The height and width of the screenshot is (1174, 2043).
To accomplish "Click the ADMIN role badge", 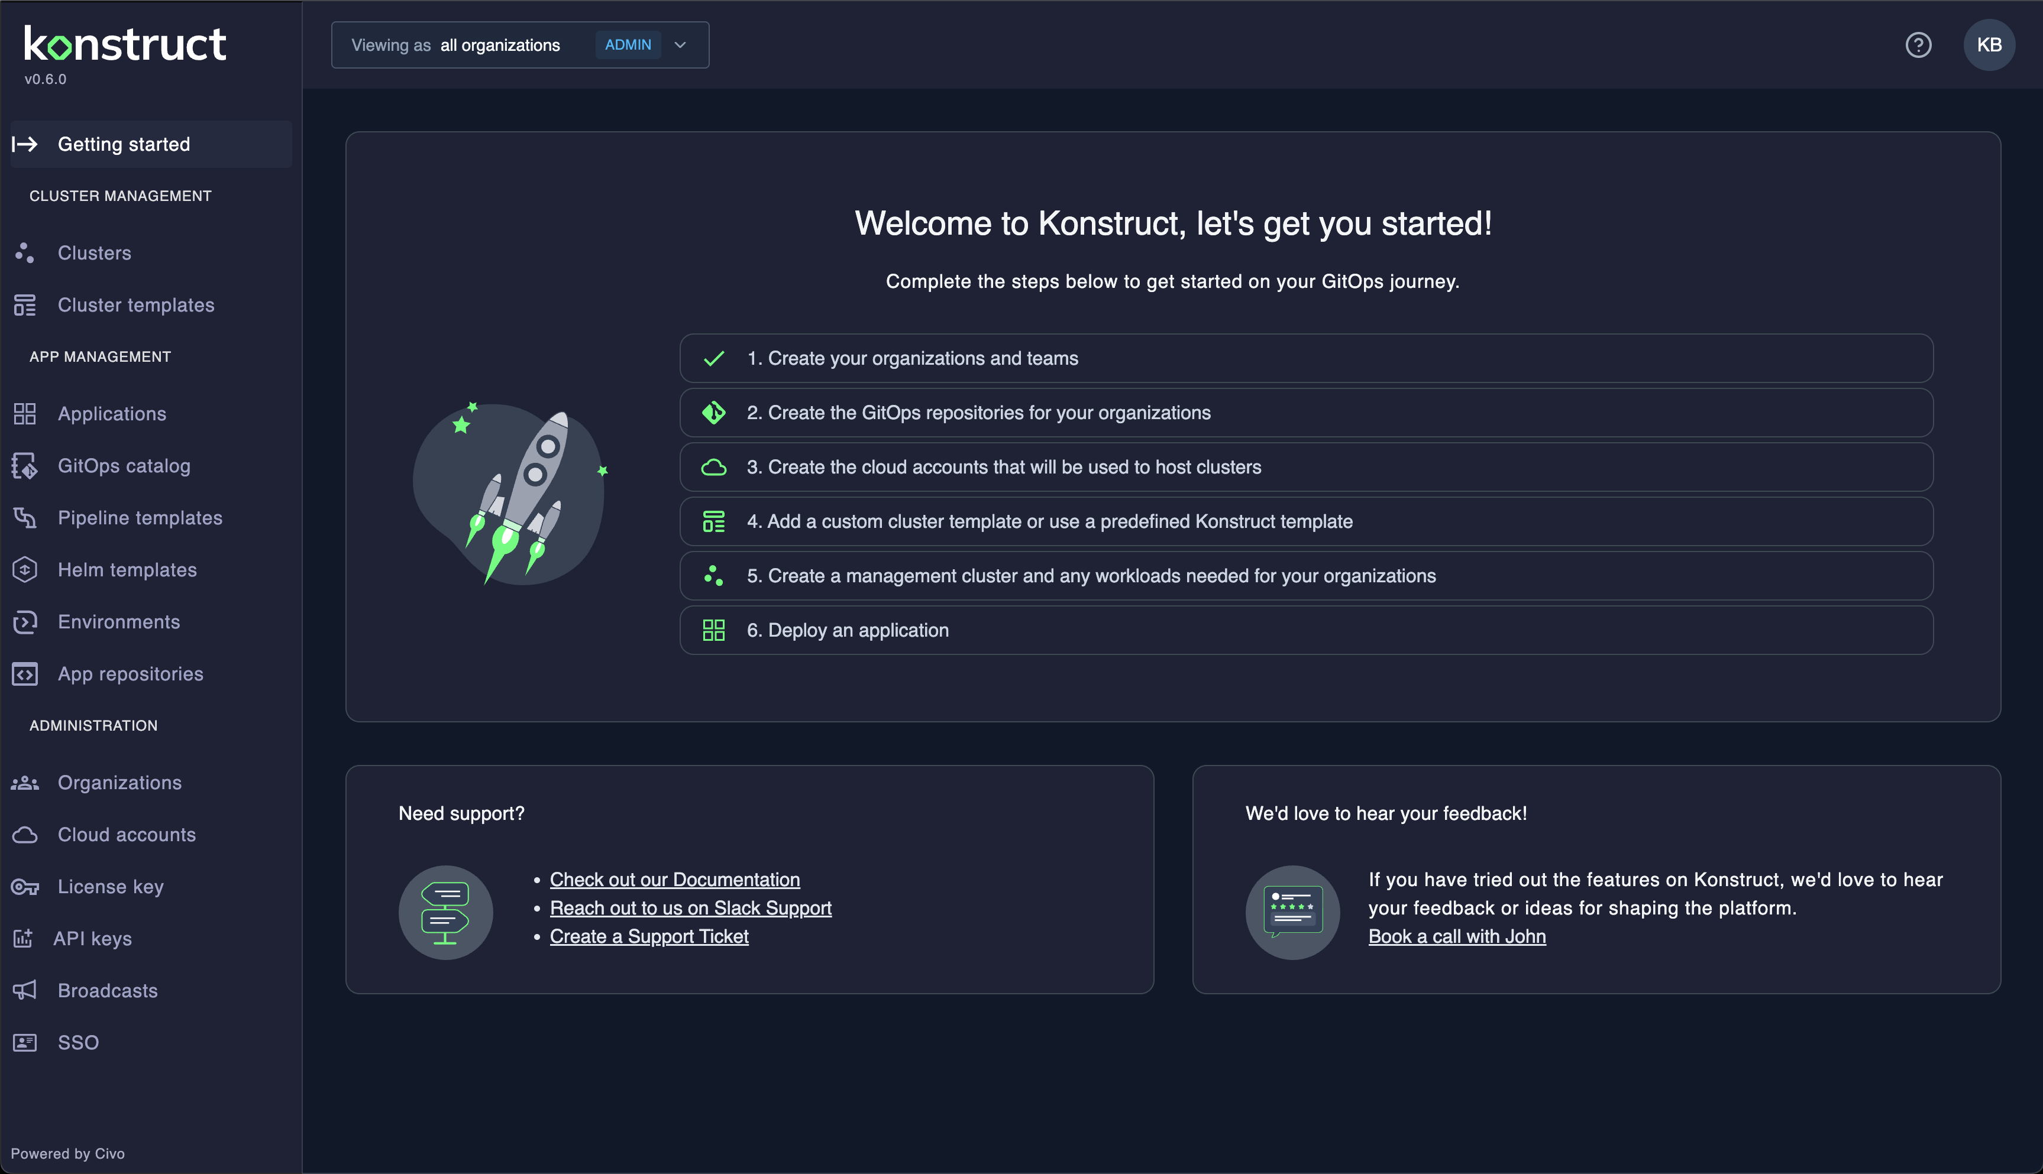I will [628, 45].
